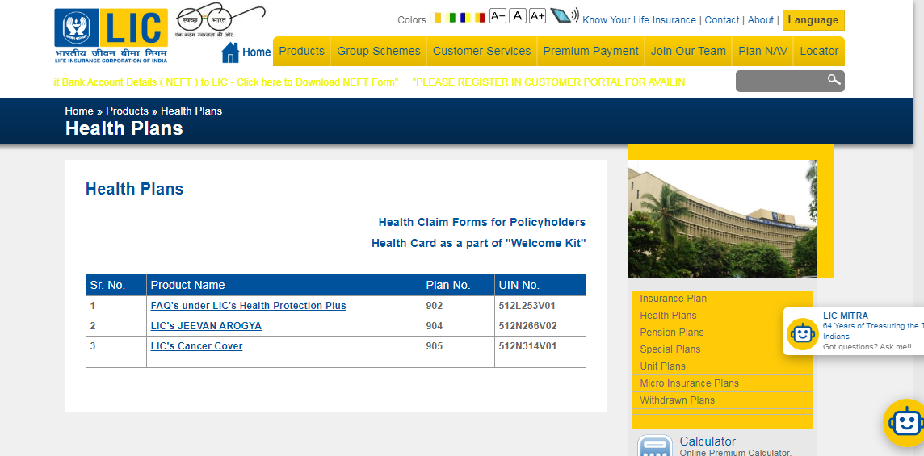Screen dimensions: 924x456
Task: Click the LIC logo
Action: pyautogui.click(x=111, y=36)
